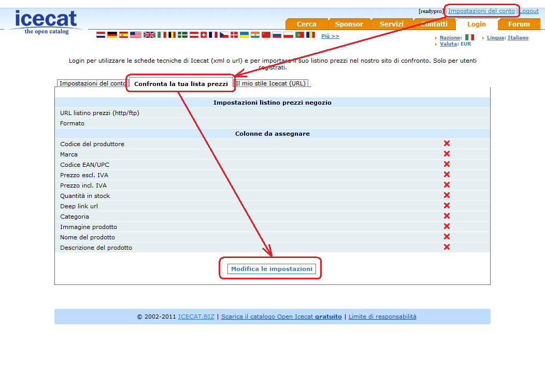Screen dimensions: 545x372
Task: Click the Logout link
Action: click(529, 11)
